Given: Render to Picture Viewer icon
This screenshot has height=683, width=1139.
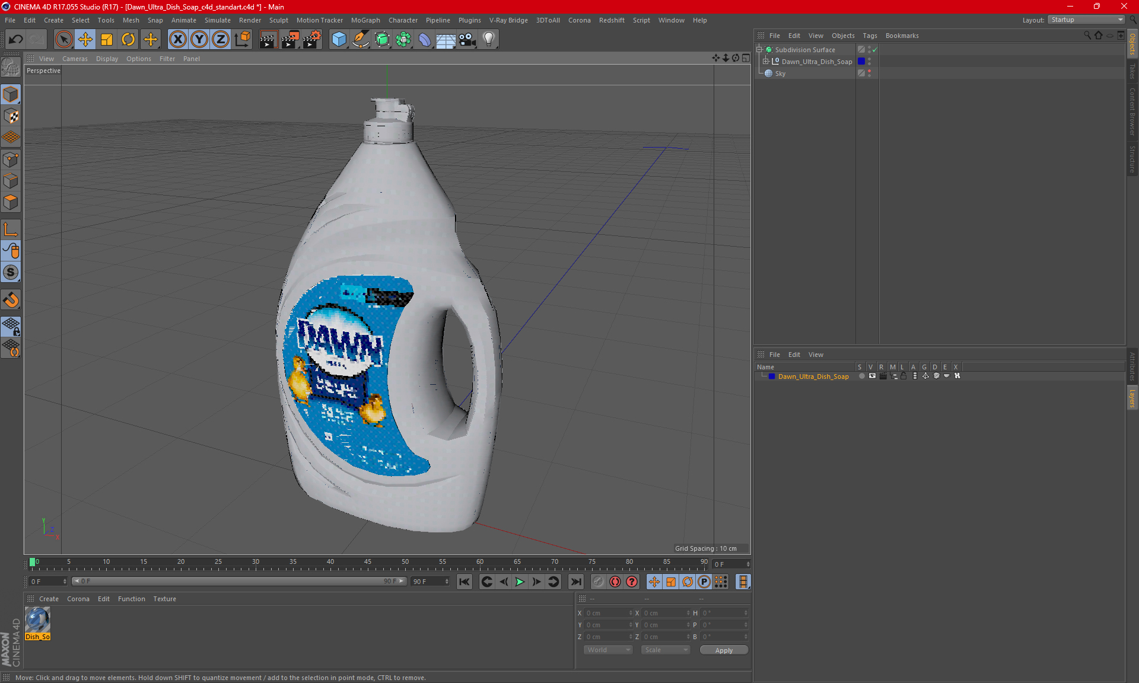Looking at the screenshot, I should tap(290, 40).
